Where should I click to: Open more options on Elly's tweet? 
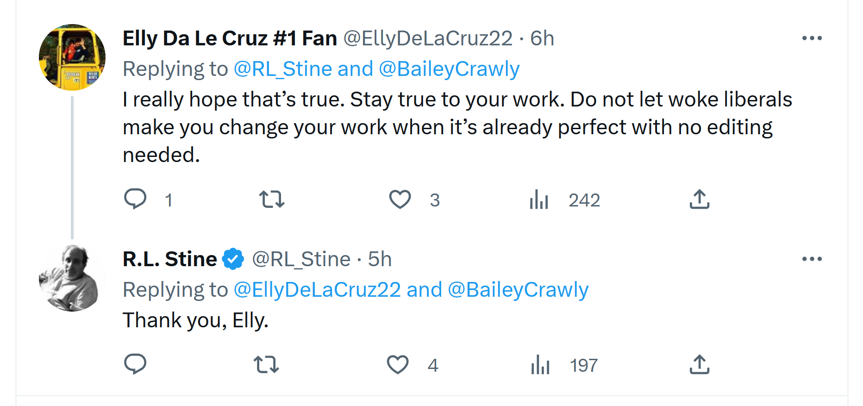click(812, 38)
